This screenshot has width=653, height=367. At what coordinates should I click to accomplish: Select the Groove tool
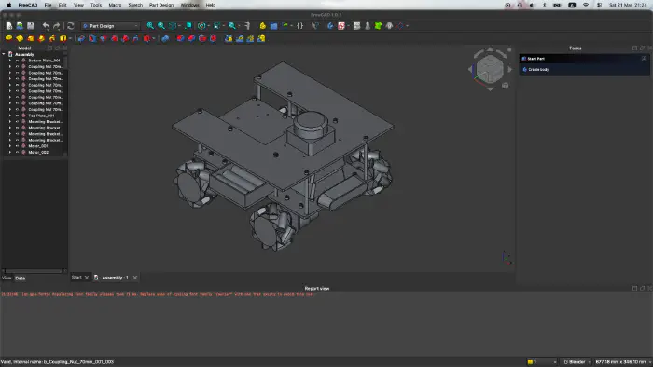103,38
